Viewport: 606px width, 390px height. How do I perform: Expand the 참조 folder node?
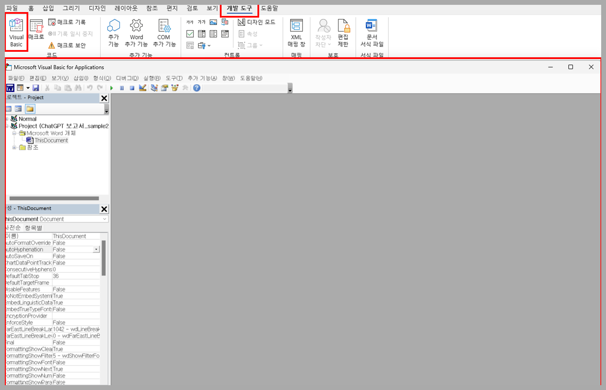(x=14, y=147)
